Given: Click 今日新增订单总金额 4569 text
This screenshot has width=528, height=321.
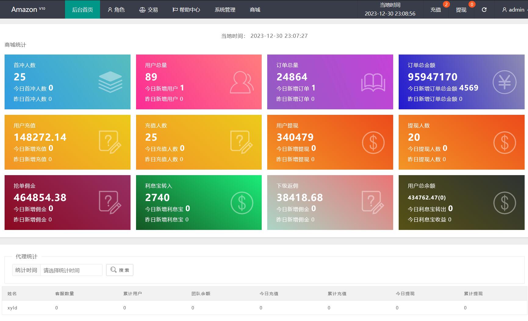Looking at the screenshot, I should pos(443,88).
